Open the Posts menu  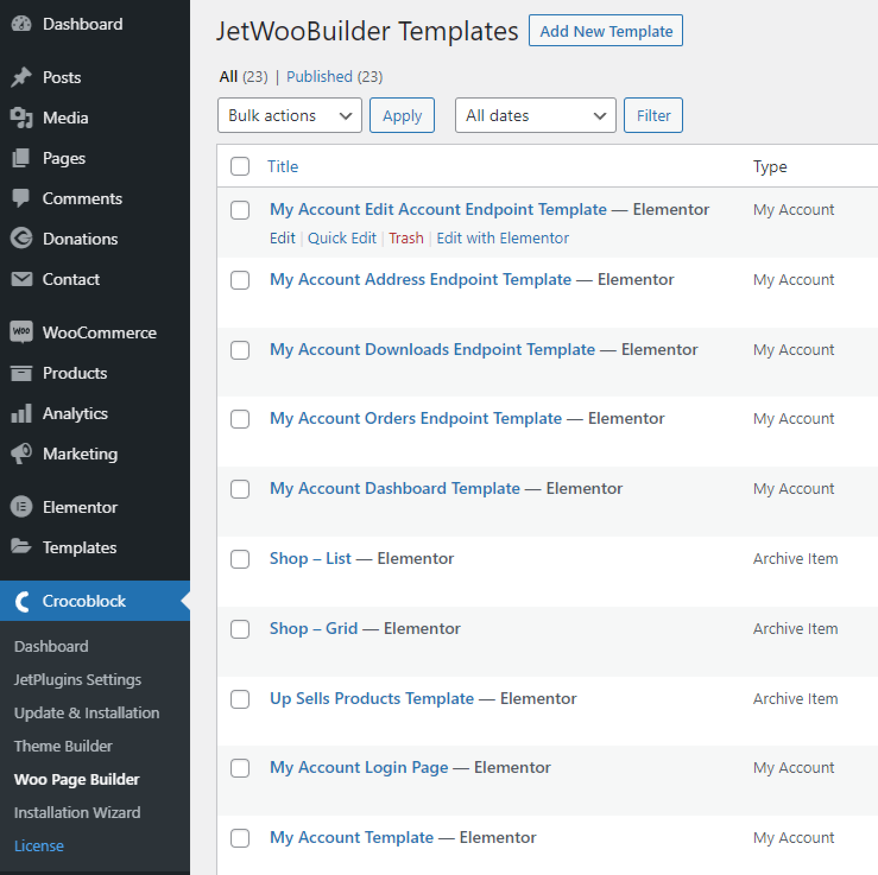[x=62, y=77]
